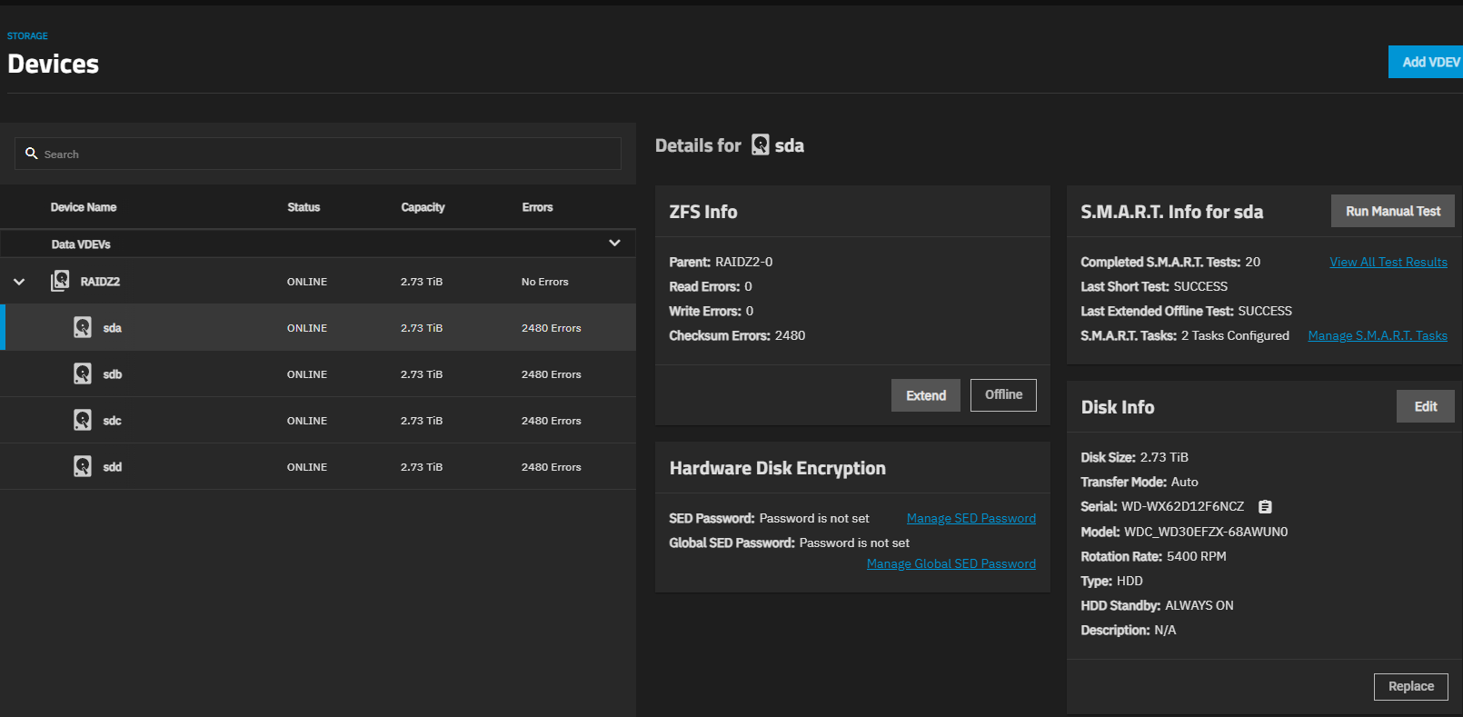Click the Parent: RAIDZ2-0 value
This screenshot has width=1463, height=717.
click(x=744, y=262)
